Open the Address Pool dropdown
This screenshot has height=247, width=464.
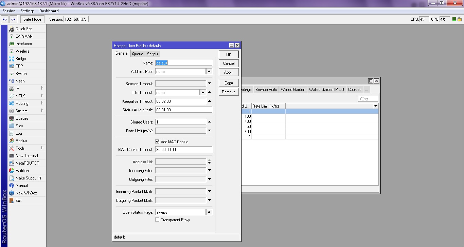(209, 72)
